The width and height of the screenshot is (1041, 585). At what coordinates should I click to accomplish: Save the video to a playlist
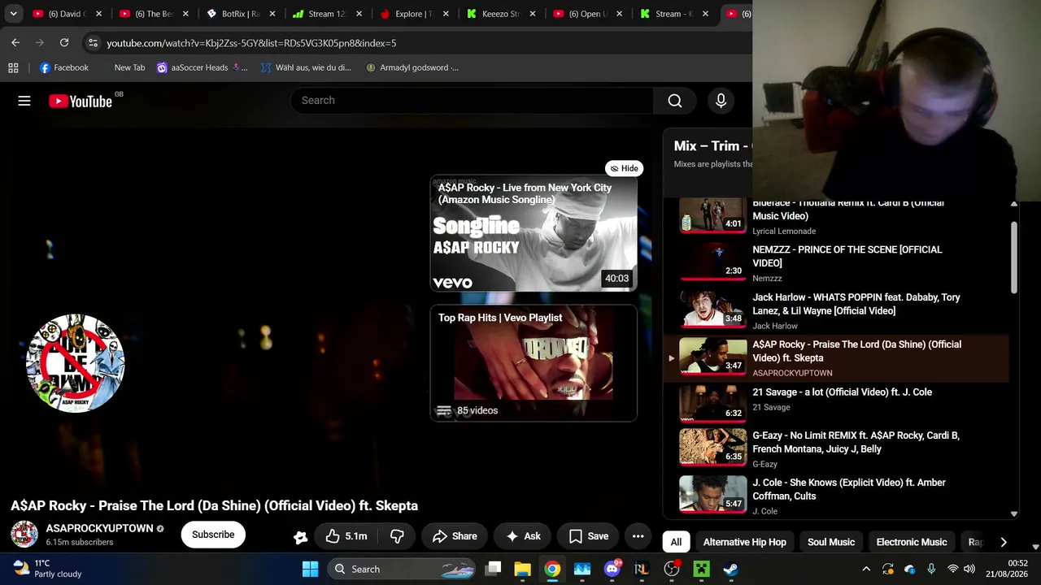coord(588,536)
